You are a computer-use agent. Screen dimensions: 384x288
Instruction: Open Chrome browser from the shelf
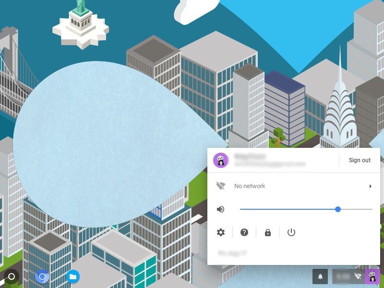click(x=42, y=276)
